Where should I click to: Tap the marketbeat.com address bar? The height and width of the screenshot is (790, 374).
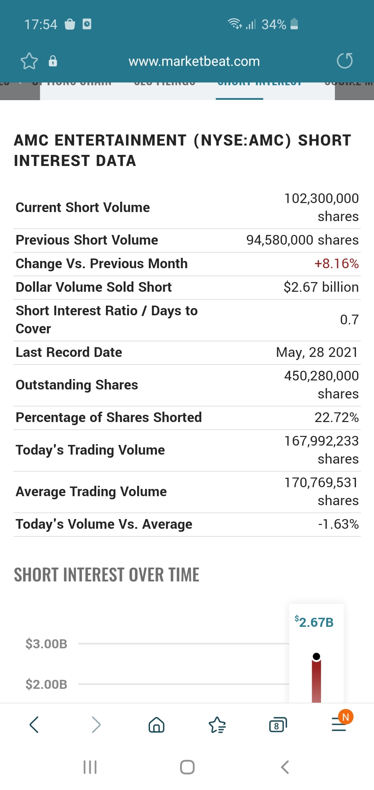194,61
